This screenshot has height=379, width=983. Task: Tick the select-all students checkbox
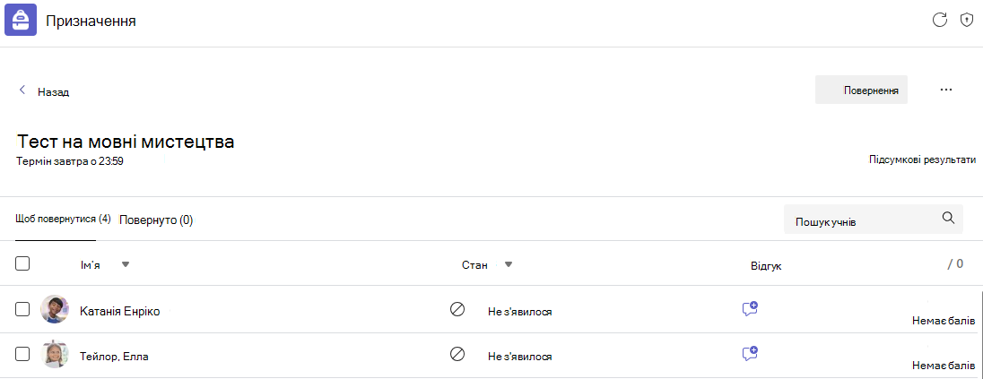[x=22, y=263]
